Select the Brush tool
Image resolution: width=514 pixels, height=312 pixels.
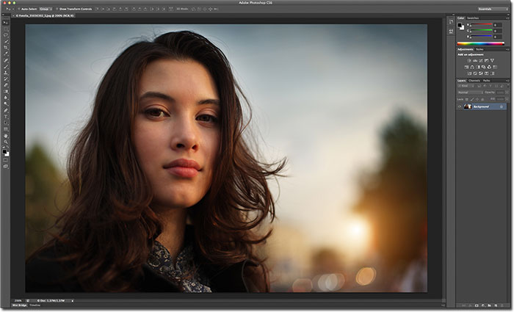6,66
